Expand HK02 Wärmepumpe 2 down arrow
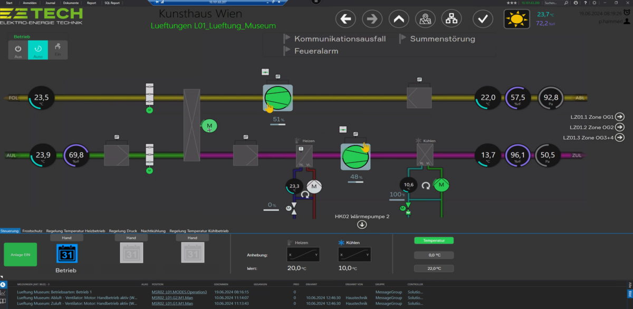 point(362,225)
